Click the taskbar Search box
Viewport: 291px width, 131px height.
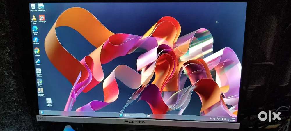(x=134, y=115)
